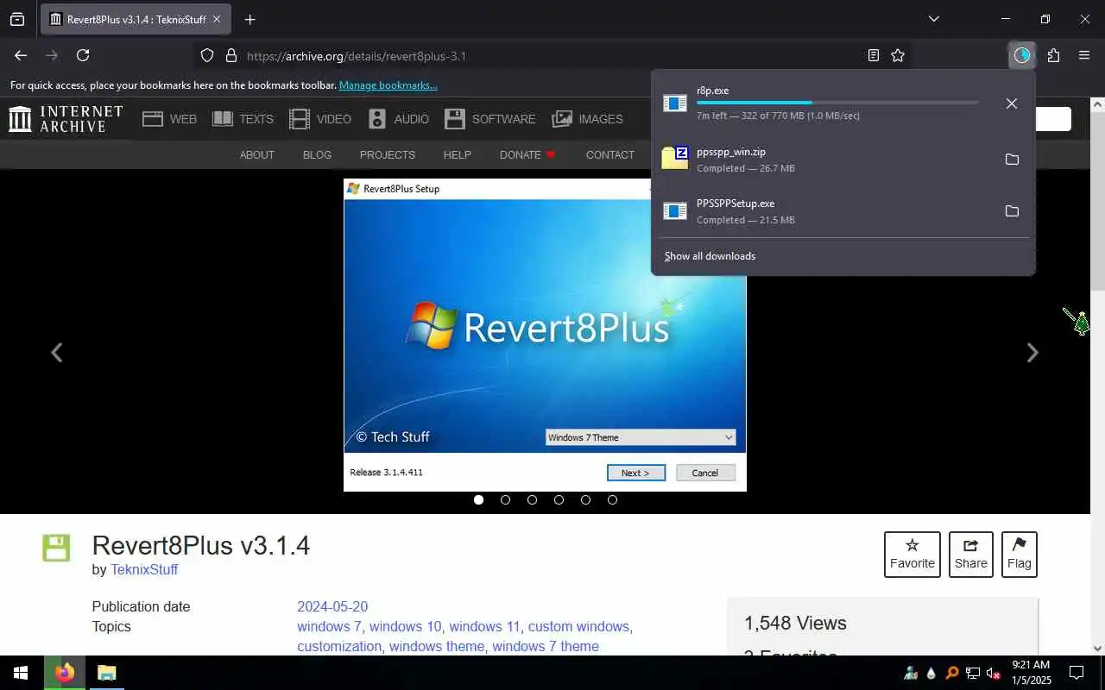The height and width of the screenshot is (690, 1105).
Task: Click the muted volume tray icon
Action: [x=993, y=673]
